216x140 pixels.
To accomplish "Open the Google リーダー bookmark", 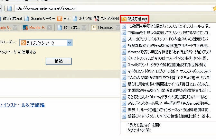I will [x=40, y=19].
